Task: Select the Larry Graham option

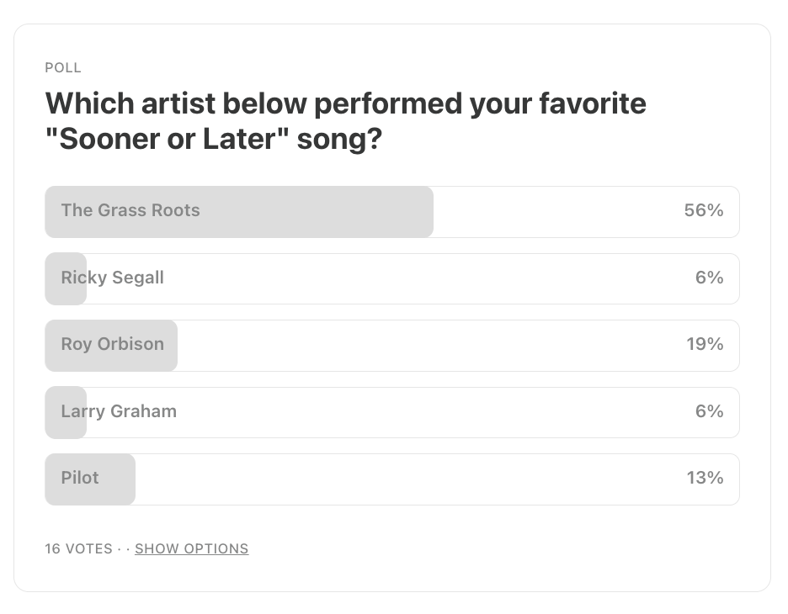Action: 392,412
